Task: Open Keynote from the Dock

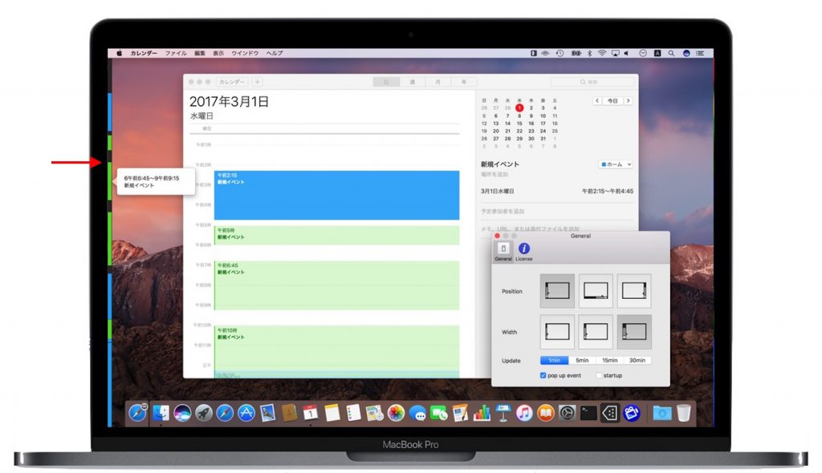Action: 503,414
